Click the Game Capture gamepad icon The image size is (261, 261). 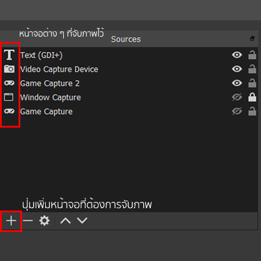pyautogui.click(x=9, y=111)
